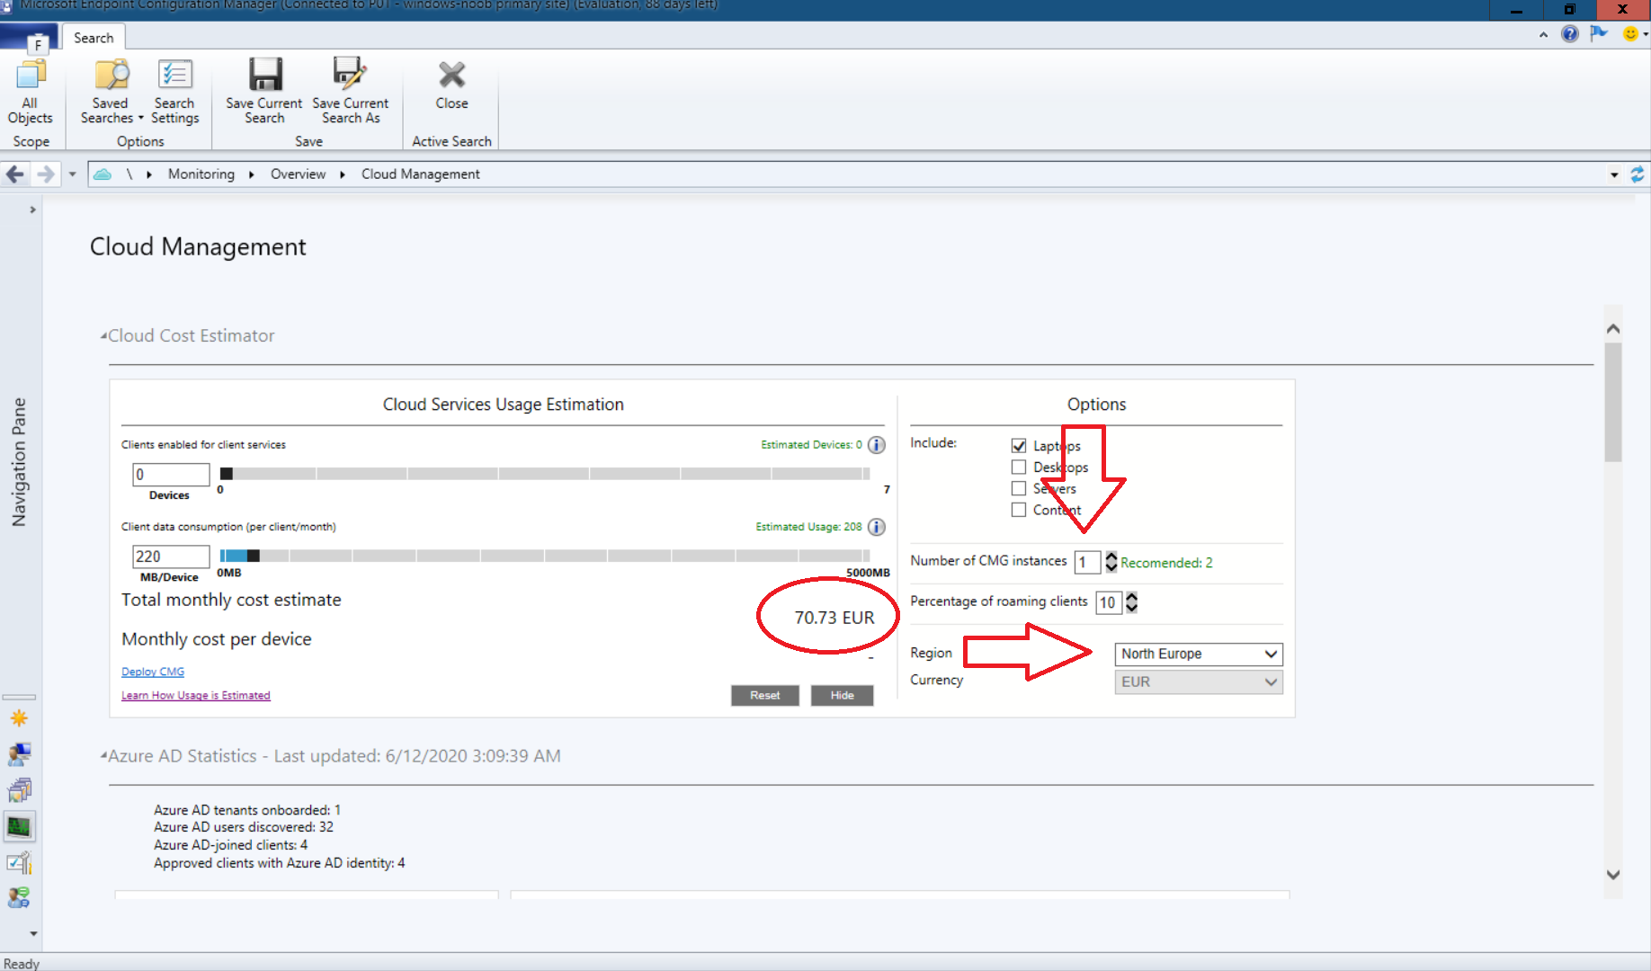Open the Community workspace icon
This screenshot has height=971, width=1651.
(x=19, y=897)
